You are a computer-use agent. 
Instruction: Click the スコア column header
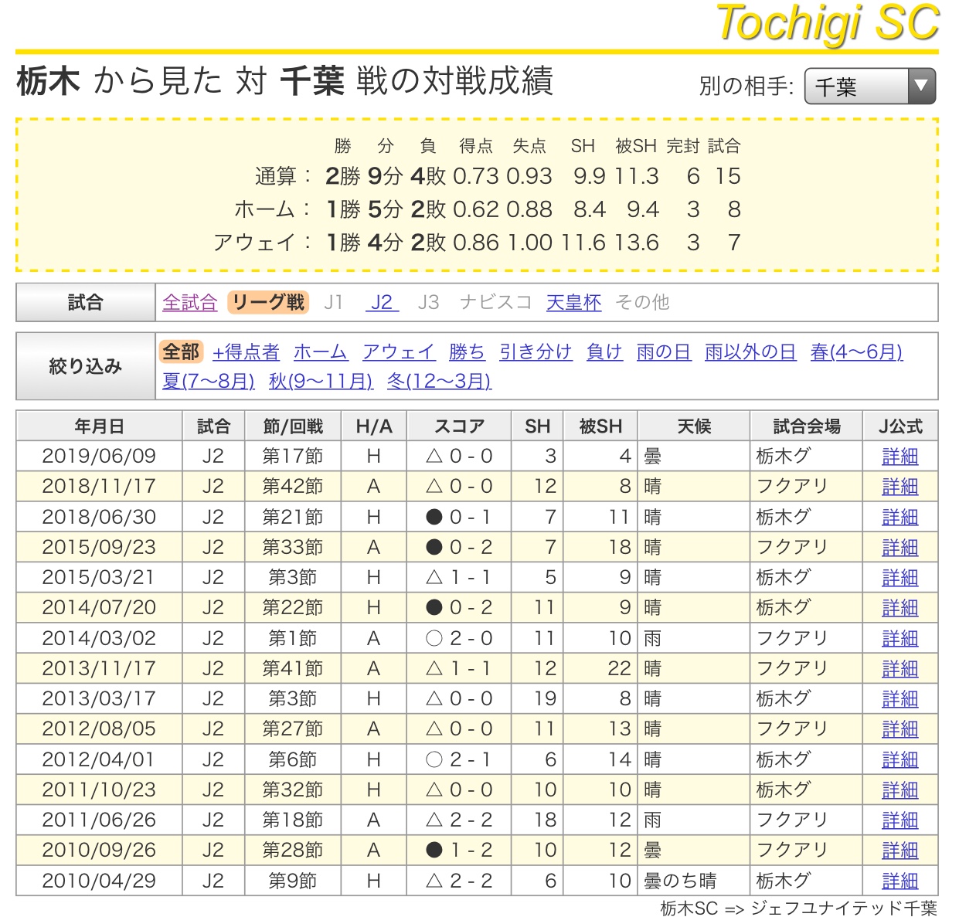[x=459, y=426]
